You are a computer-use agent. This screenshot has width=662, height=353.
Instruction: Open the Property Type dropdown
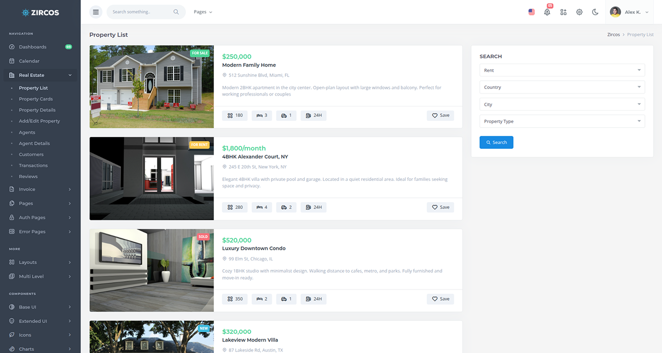coord(562,121)
